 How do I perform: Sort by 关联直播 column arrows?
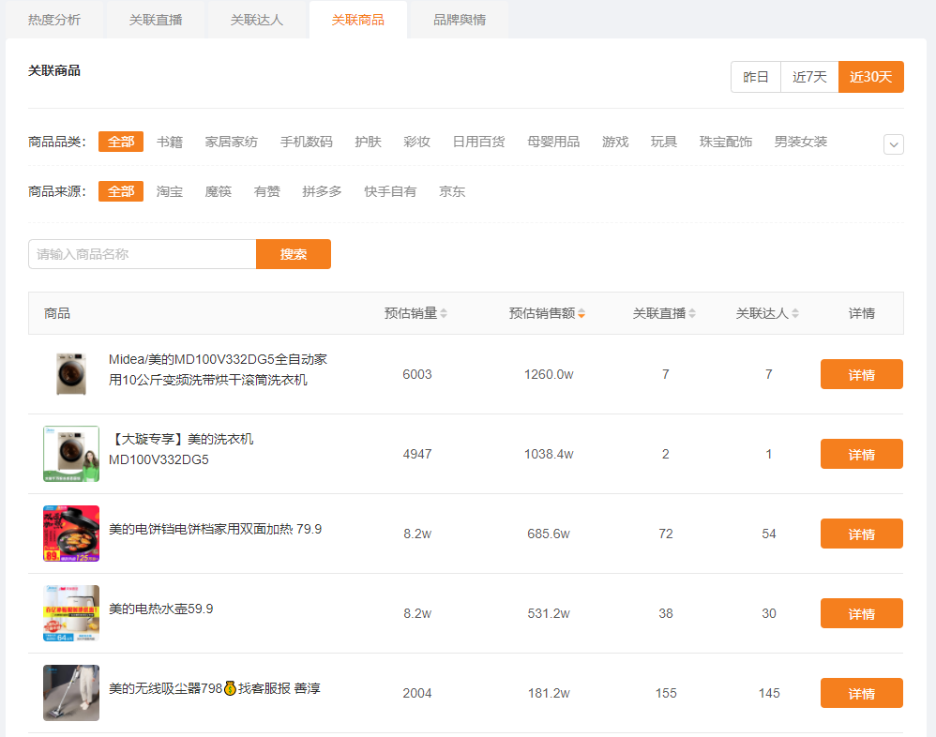click(x=692, y=313)
